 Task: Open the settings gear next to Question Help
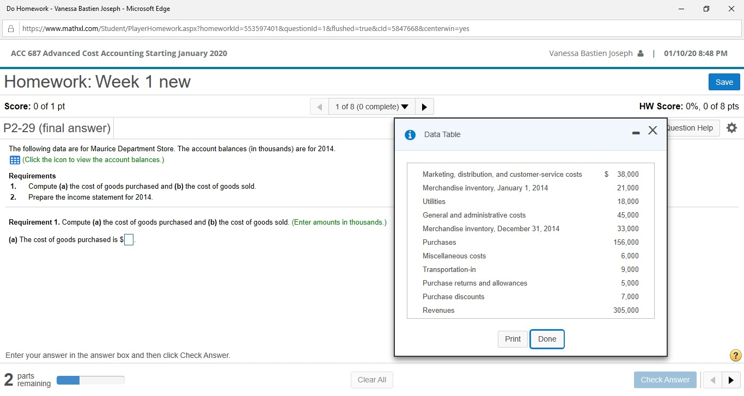pyautogui.click(x=731, y=128)
